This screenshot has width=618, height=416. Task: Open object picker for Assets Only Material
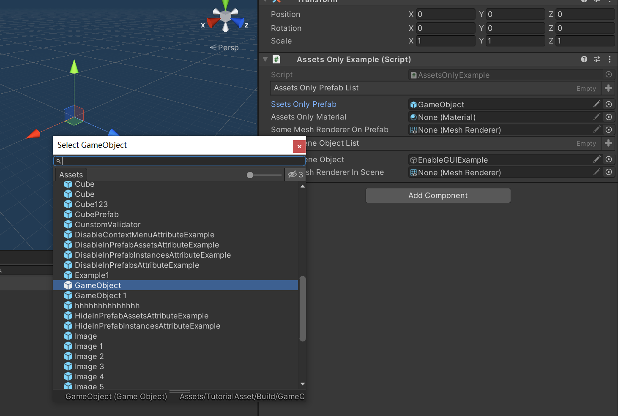coord(609,117)
